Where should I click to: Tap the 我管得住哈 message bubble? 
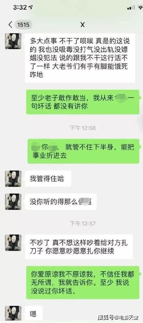[x=48, y=179]
